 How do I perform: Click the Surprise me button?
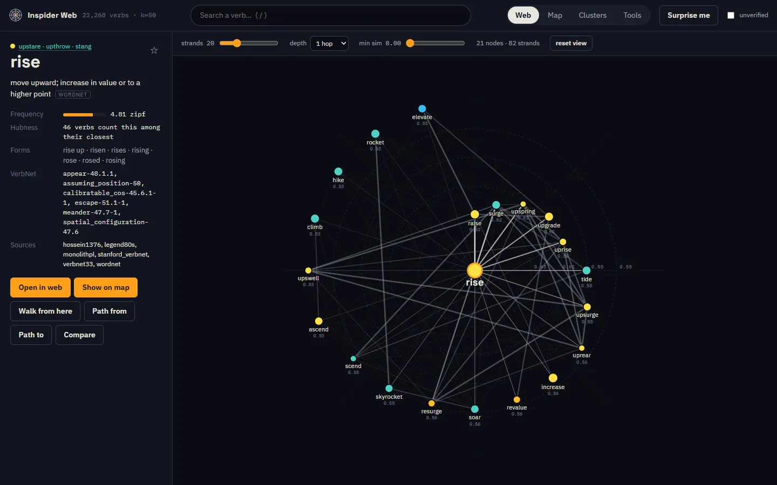point(689,15)
